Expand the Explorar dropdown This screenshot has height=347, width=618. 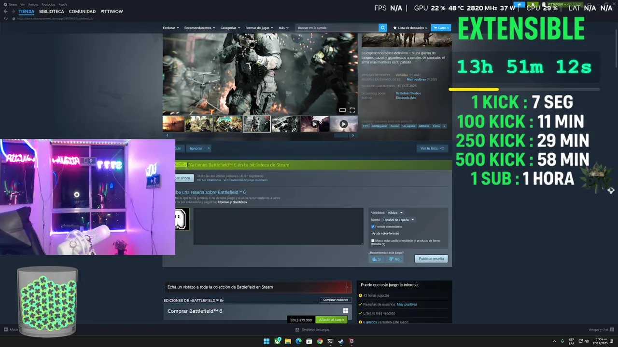coord(171,27)
